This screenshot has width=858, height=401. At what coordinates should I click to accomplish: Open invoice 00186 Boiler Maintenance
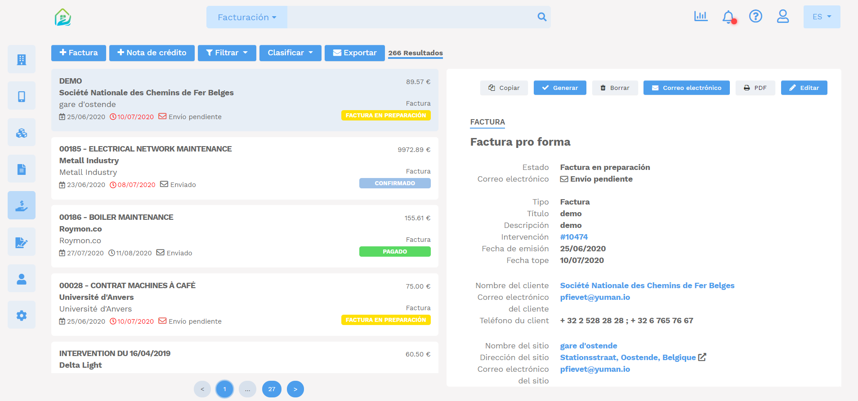[245, 236]
